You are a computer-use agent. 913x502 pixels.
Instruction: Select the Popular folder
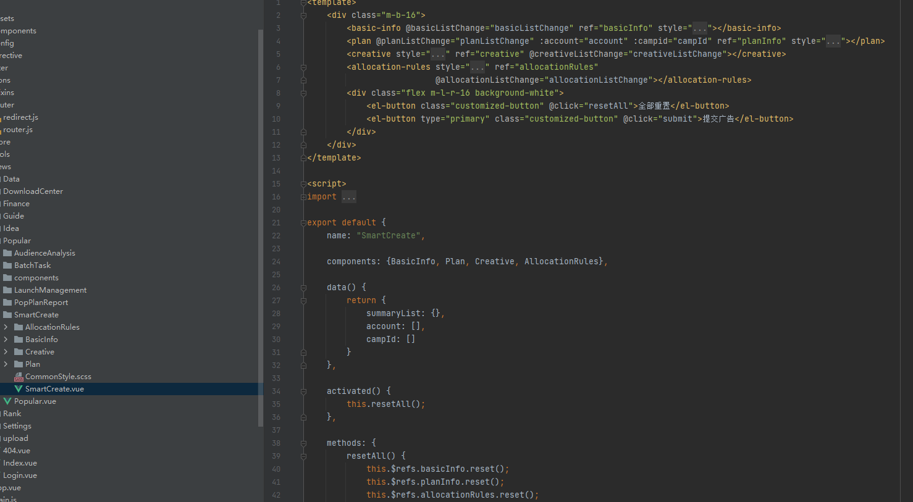click(17, 241)
